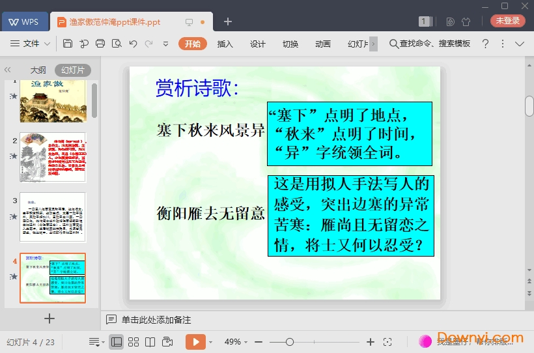Select the 插入 ribbon tab

coord(225,44)
